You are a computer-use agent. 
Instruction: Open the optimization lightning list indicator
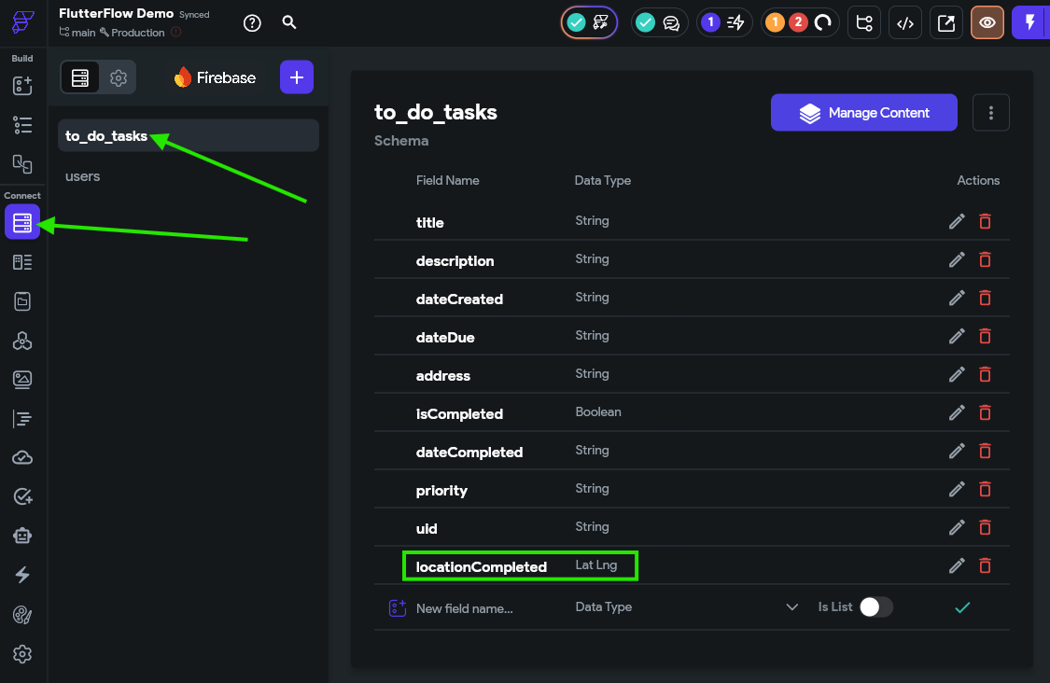coord(724,22)
